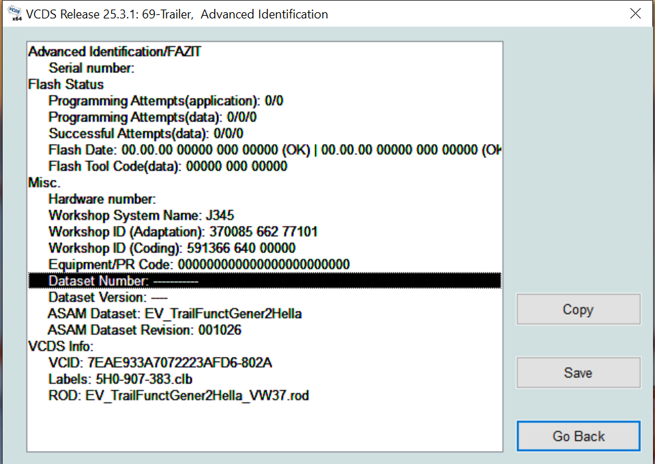Select the ASAM Dataset EV_TrailFunctGener2Hella line

pyautogui.click(x=265, y=313)
